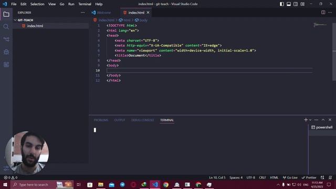The width and height of the screenshot is (336, 189).
Task: Open the feedback icon in status bar
Action: pyautogui.click(x=322, y=177)
